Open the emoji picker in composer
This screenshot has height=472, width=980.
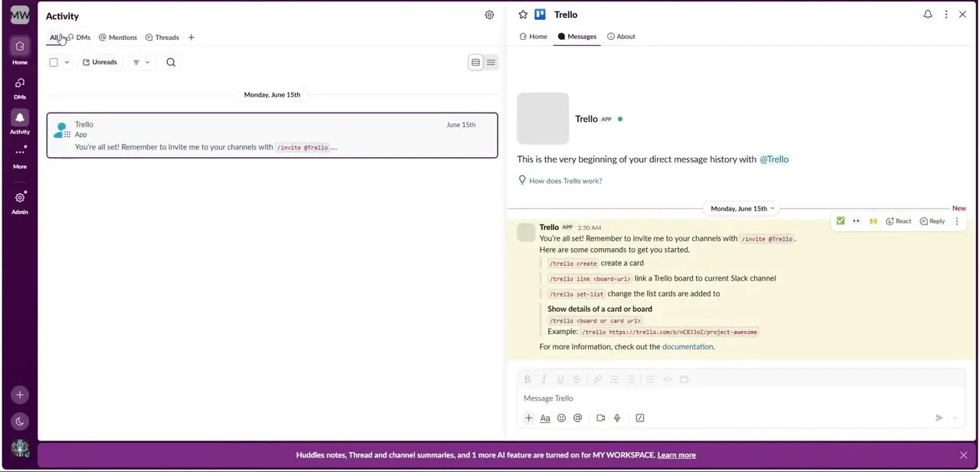561,418
